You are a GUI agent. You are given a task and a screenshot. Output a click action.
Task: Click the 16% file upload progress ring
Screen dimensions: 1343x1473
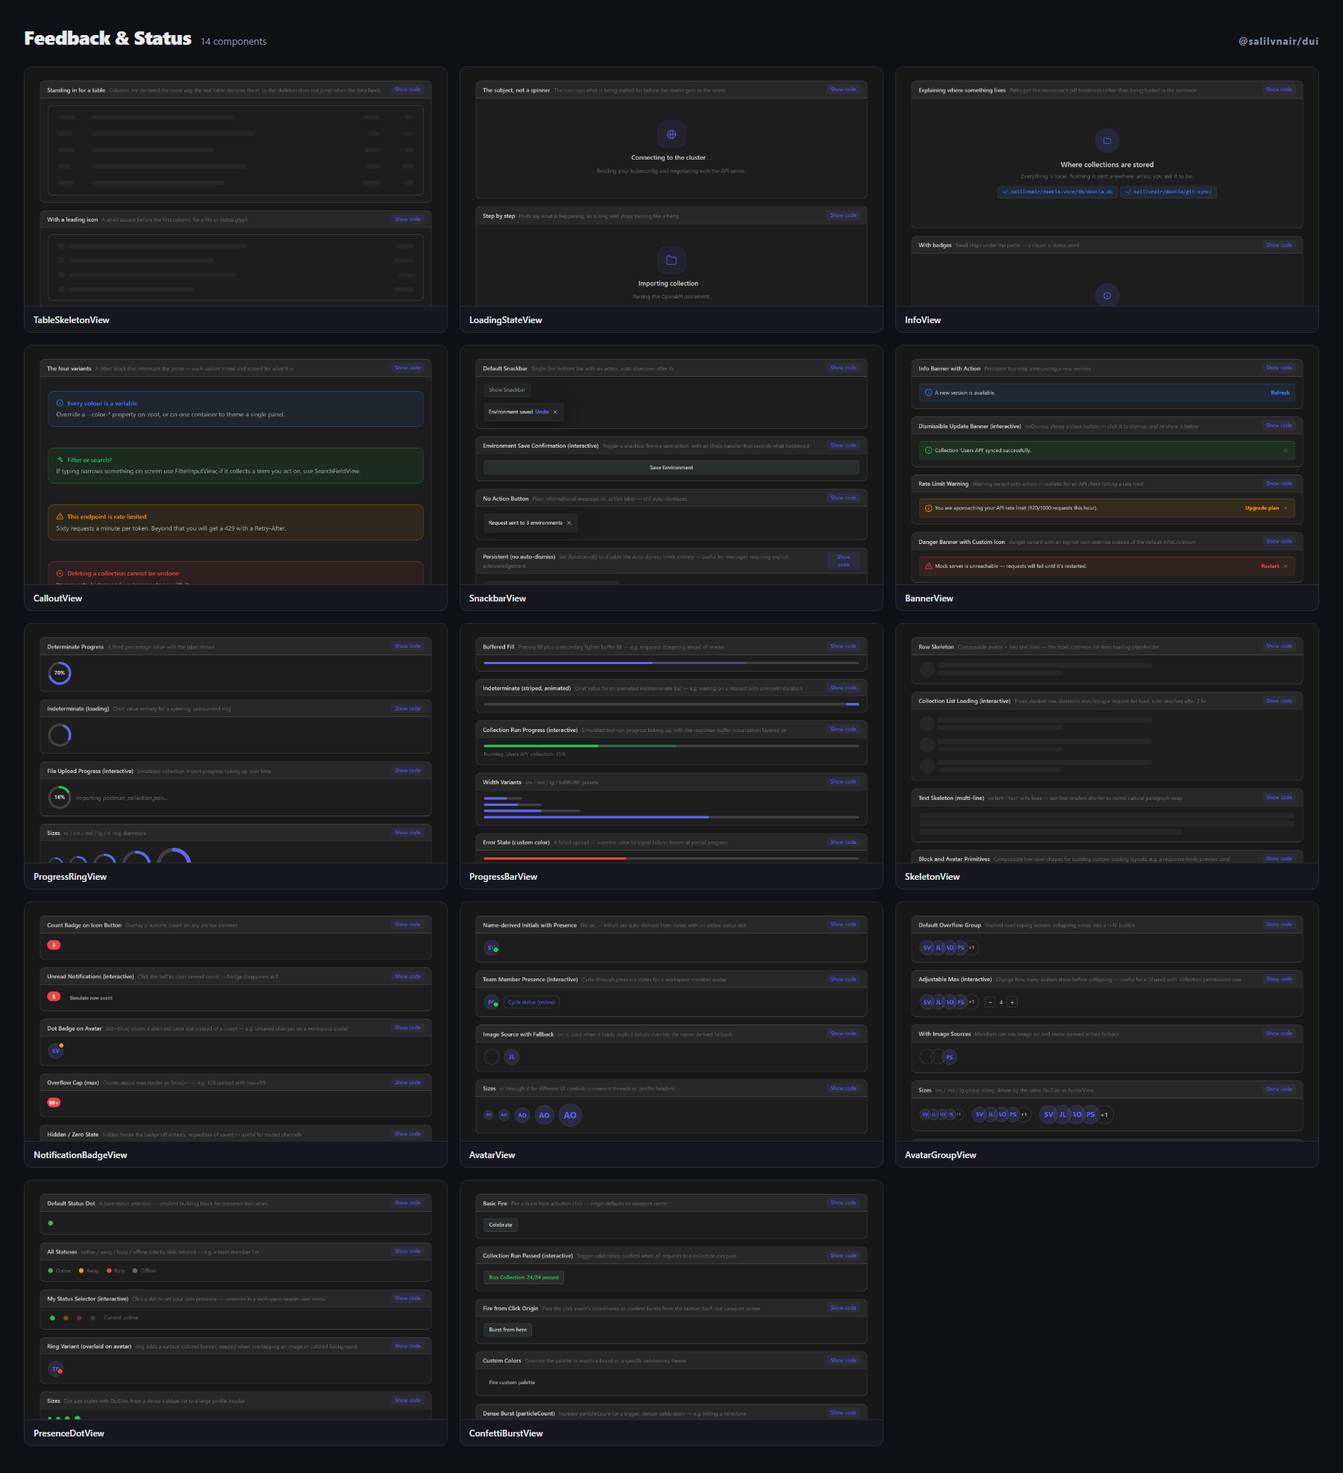pos(60,798)
